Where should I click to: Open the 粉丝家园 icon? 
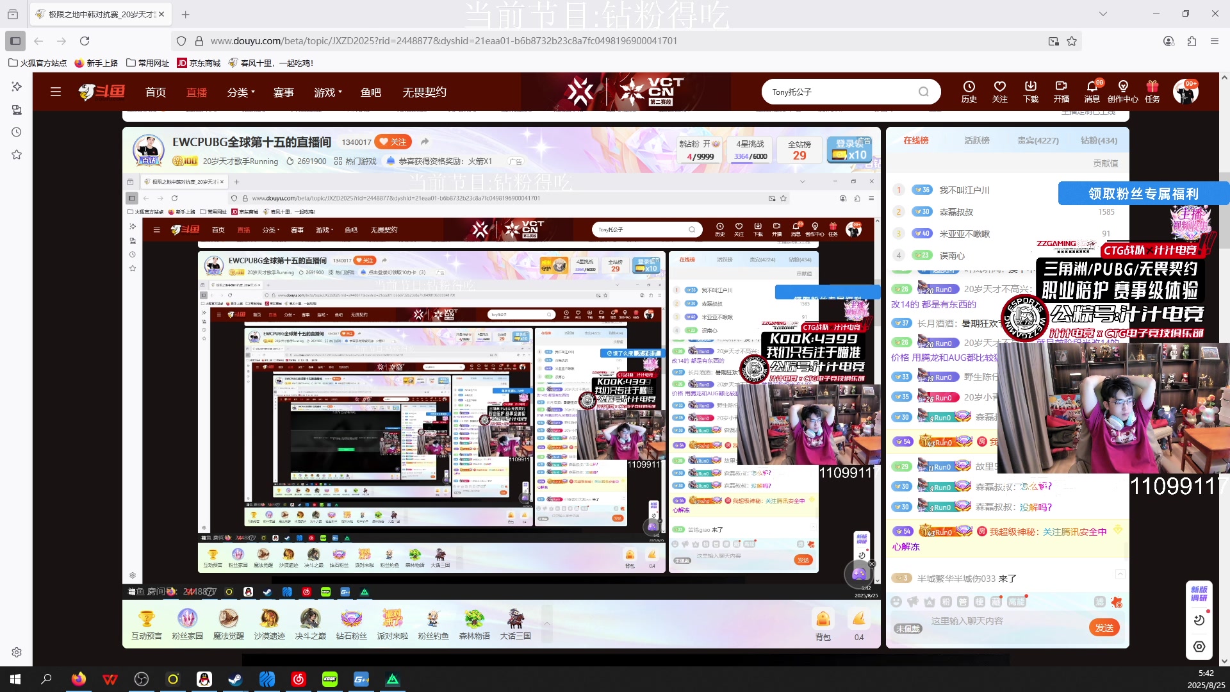pyautogui.click(x=188, y=624)
